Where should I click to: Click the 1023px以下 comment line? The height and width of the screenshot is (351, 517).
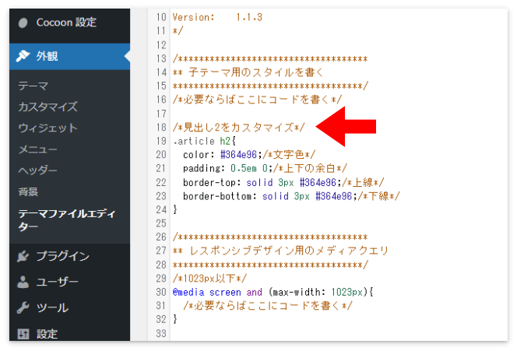209,279
